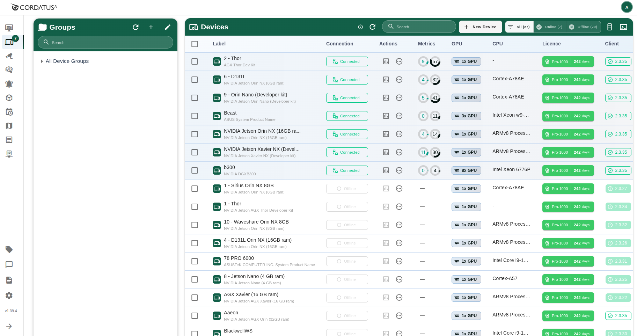The width and height of the screenshot is (637, 336).
Task: Add a new group with plus icon
Action: [151, 27]
